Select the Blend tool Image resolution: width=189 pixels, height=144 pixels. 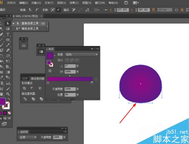pyautogui.click(x=8, y=77)
